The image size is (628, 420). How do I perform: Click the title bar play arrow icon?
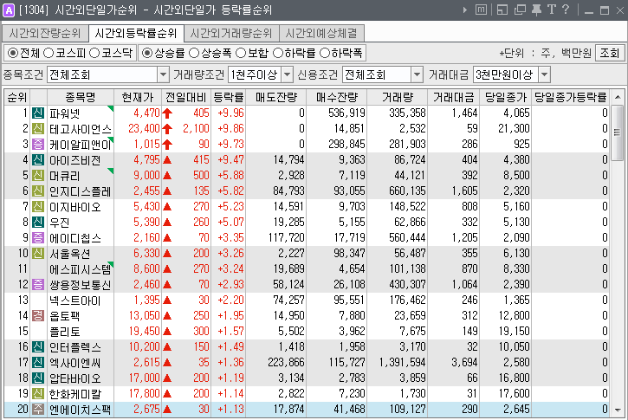point(464,10)
